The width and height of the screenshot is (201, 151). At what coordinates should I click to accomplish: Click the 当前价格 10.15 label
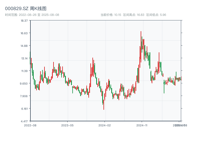click(111, 15)
